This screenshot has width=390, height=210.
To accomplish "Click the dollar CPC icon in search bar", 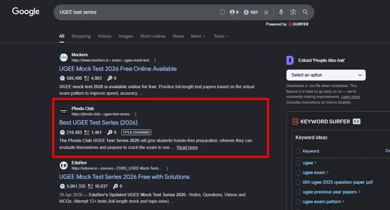I will [246, 12].
